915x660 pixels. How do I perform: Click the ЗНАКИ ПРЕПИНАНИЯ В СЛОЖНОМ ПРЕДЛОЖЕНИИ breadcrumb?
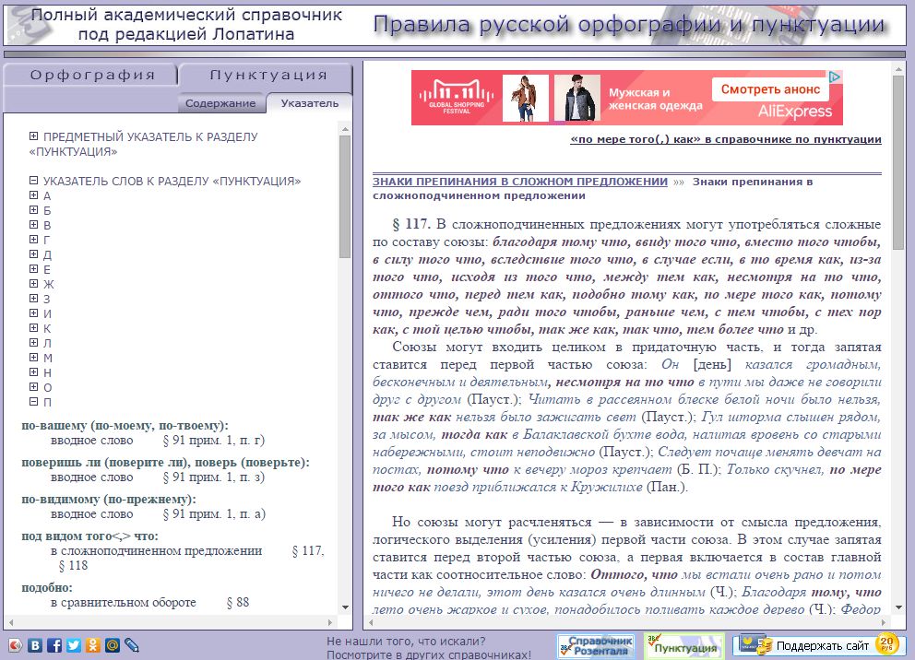(519, 182)
